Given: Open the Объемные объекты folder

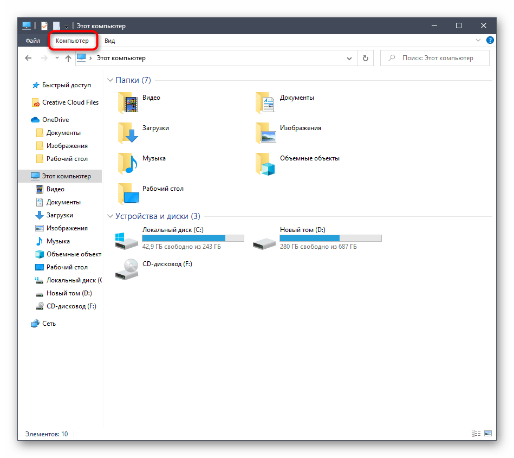Looking at the screenshot, I should (265, 163).
